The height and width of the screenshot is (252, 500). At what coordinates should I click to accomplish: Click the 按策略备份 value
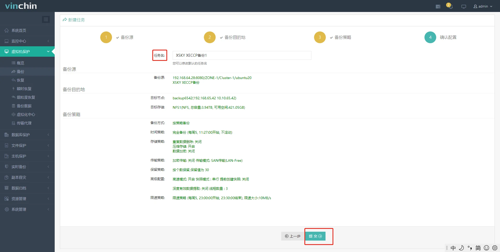pos(181,123)
